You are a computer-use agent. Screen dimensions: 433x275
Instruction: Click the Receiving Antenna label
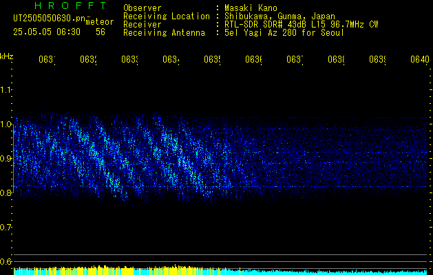tap(165, 33)
